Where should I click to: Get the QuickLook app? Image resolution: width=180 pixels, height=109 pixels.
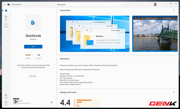coord(33,47)
